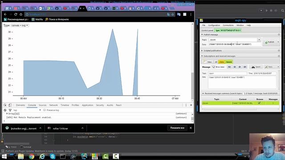
Task: Switch to the DevTools Elements tab
Action: click(20, 105)
